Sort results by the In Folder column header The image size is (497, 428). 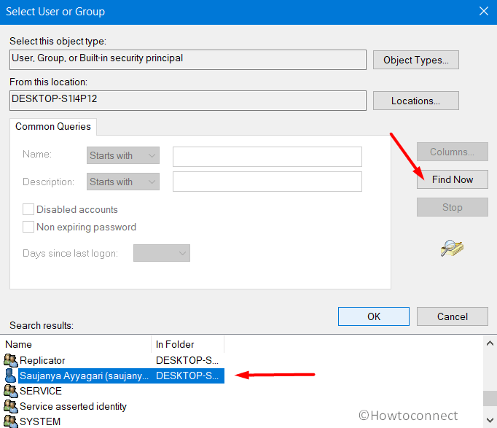tap(188, 344)
